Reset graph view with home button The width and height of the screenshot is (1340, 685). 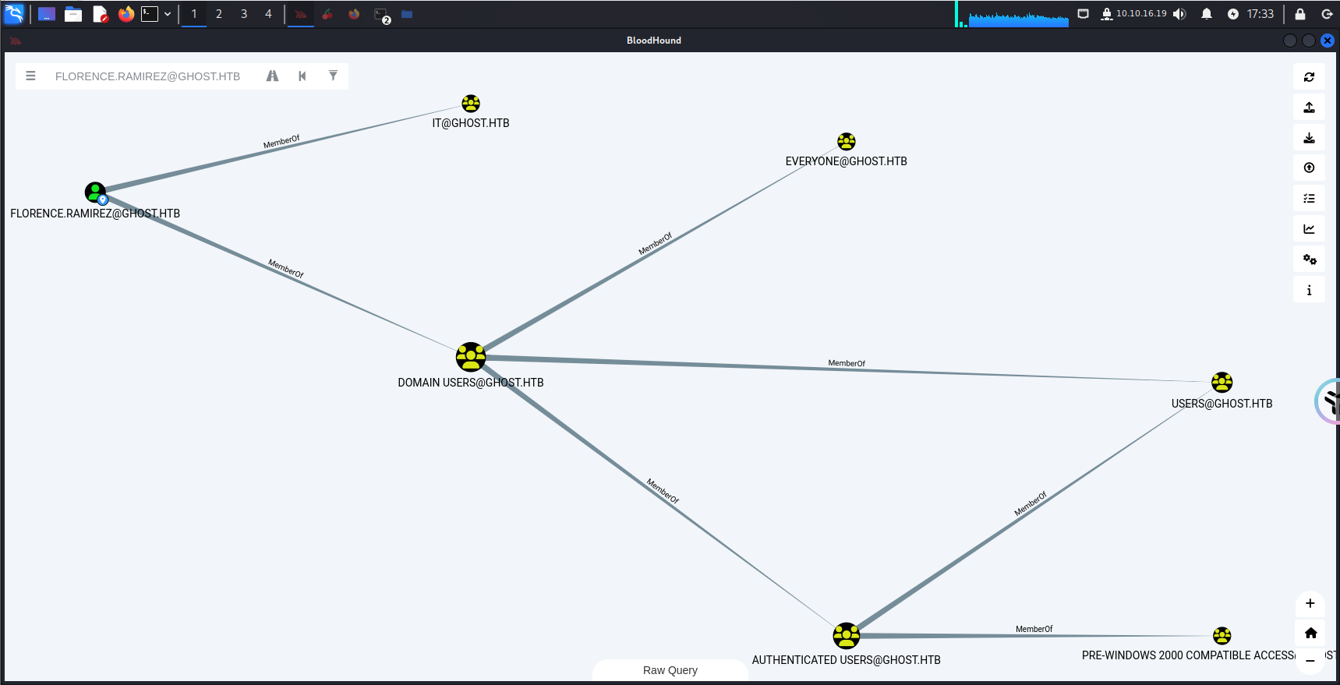point(1310,633)
